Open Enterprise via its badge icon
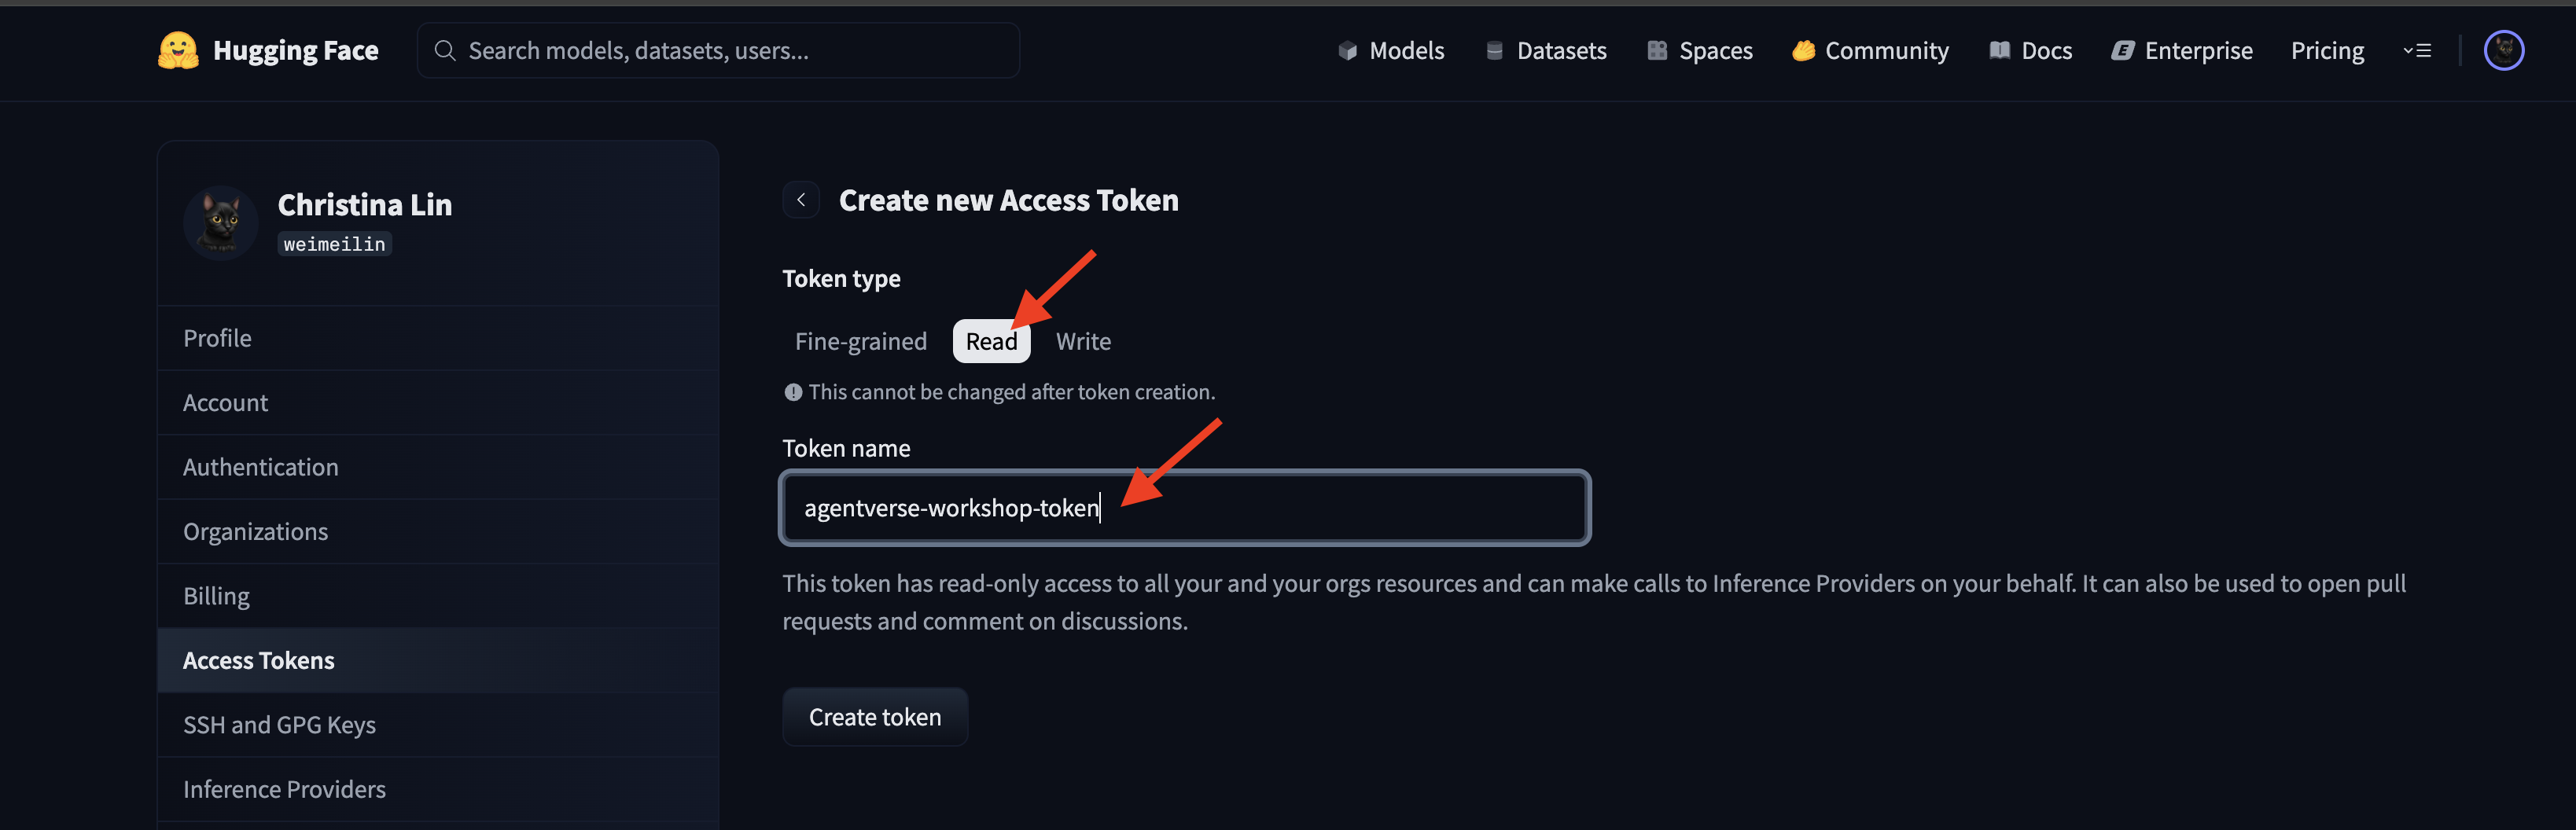 (x=2122, y=51)
